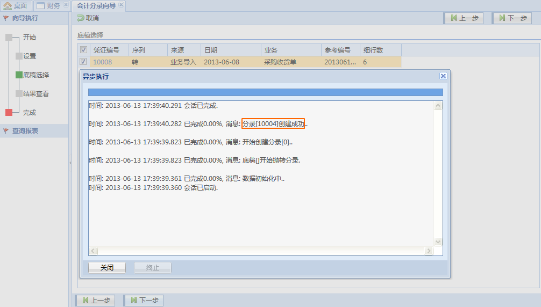Uncheck the row checkbox for voucher 10008

click(83, 62)
